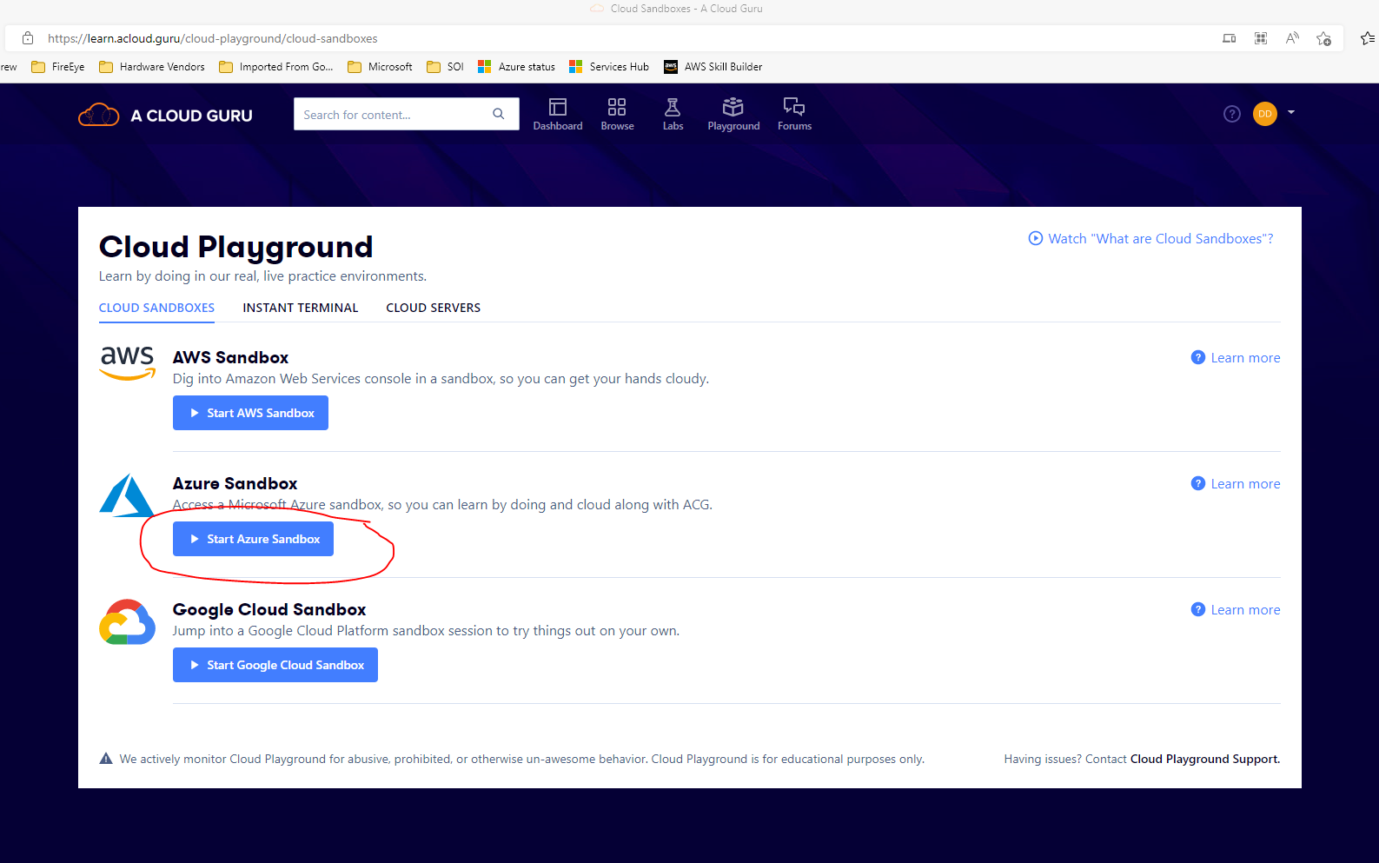Image resolution: width=1379 pixels, height=863 pixels.
Task: Click the Google Cloud logo icon
Action: (127, 621)
